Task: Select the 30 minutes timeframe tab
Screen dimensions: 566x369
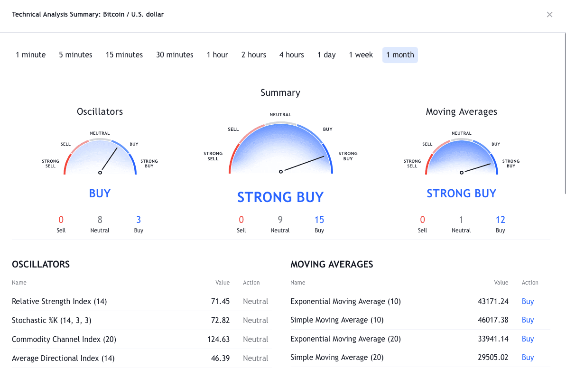Action: click(x=175, y=55)
